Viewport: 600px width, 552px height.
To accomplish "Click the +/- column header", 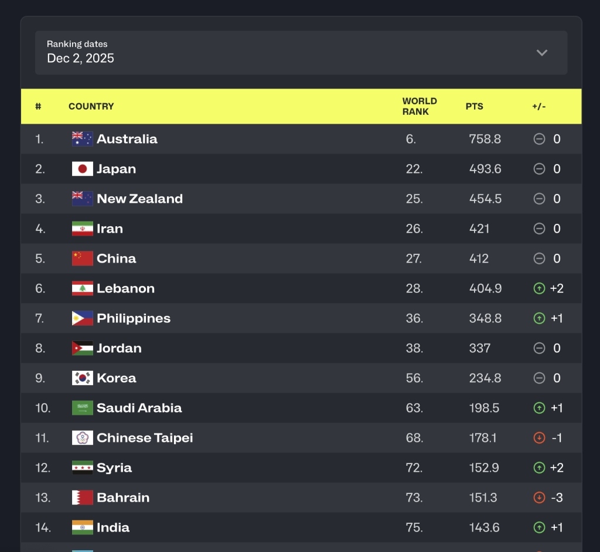I will click(539, 107).
